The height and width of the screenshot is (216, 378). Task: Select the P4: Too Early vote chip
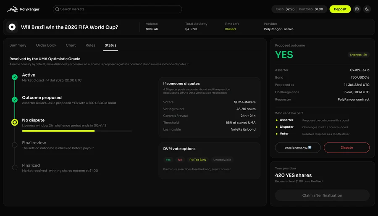[x=198, y=160]
